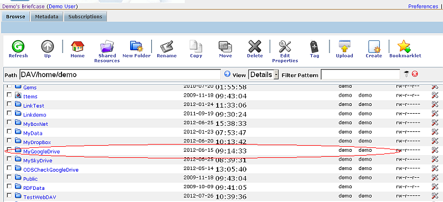The height and width of the screenshot is (202, 443).
Task: Open the Linkdemo folder link
Action: pos(35,115)
